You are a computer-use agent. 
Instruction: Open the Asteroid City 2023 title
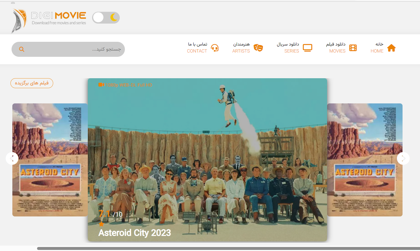(135, 233)
